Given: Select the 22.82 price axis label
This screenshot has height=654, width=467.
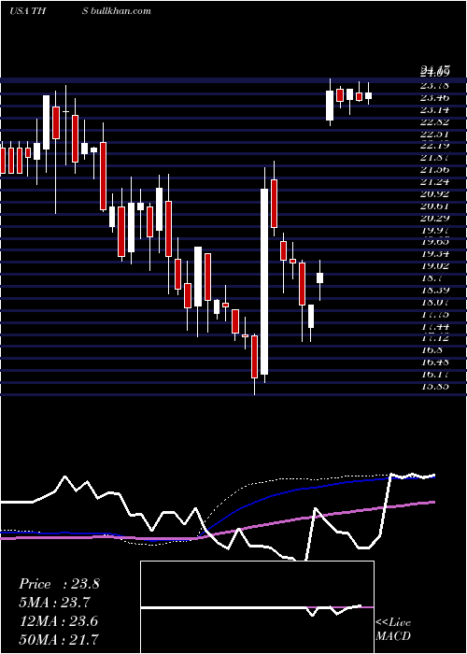Looking at the screenshot, I should [434, 121].
